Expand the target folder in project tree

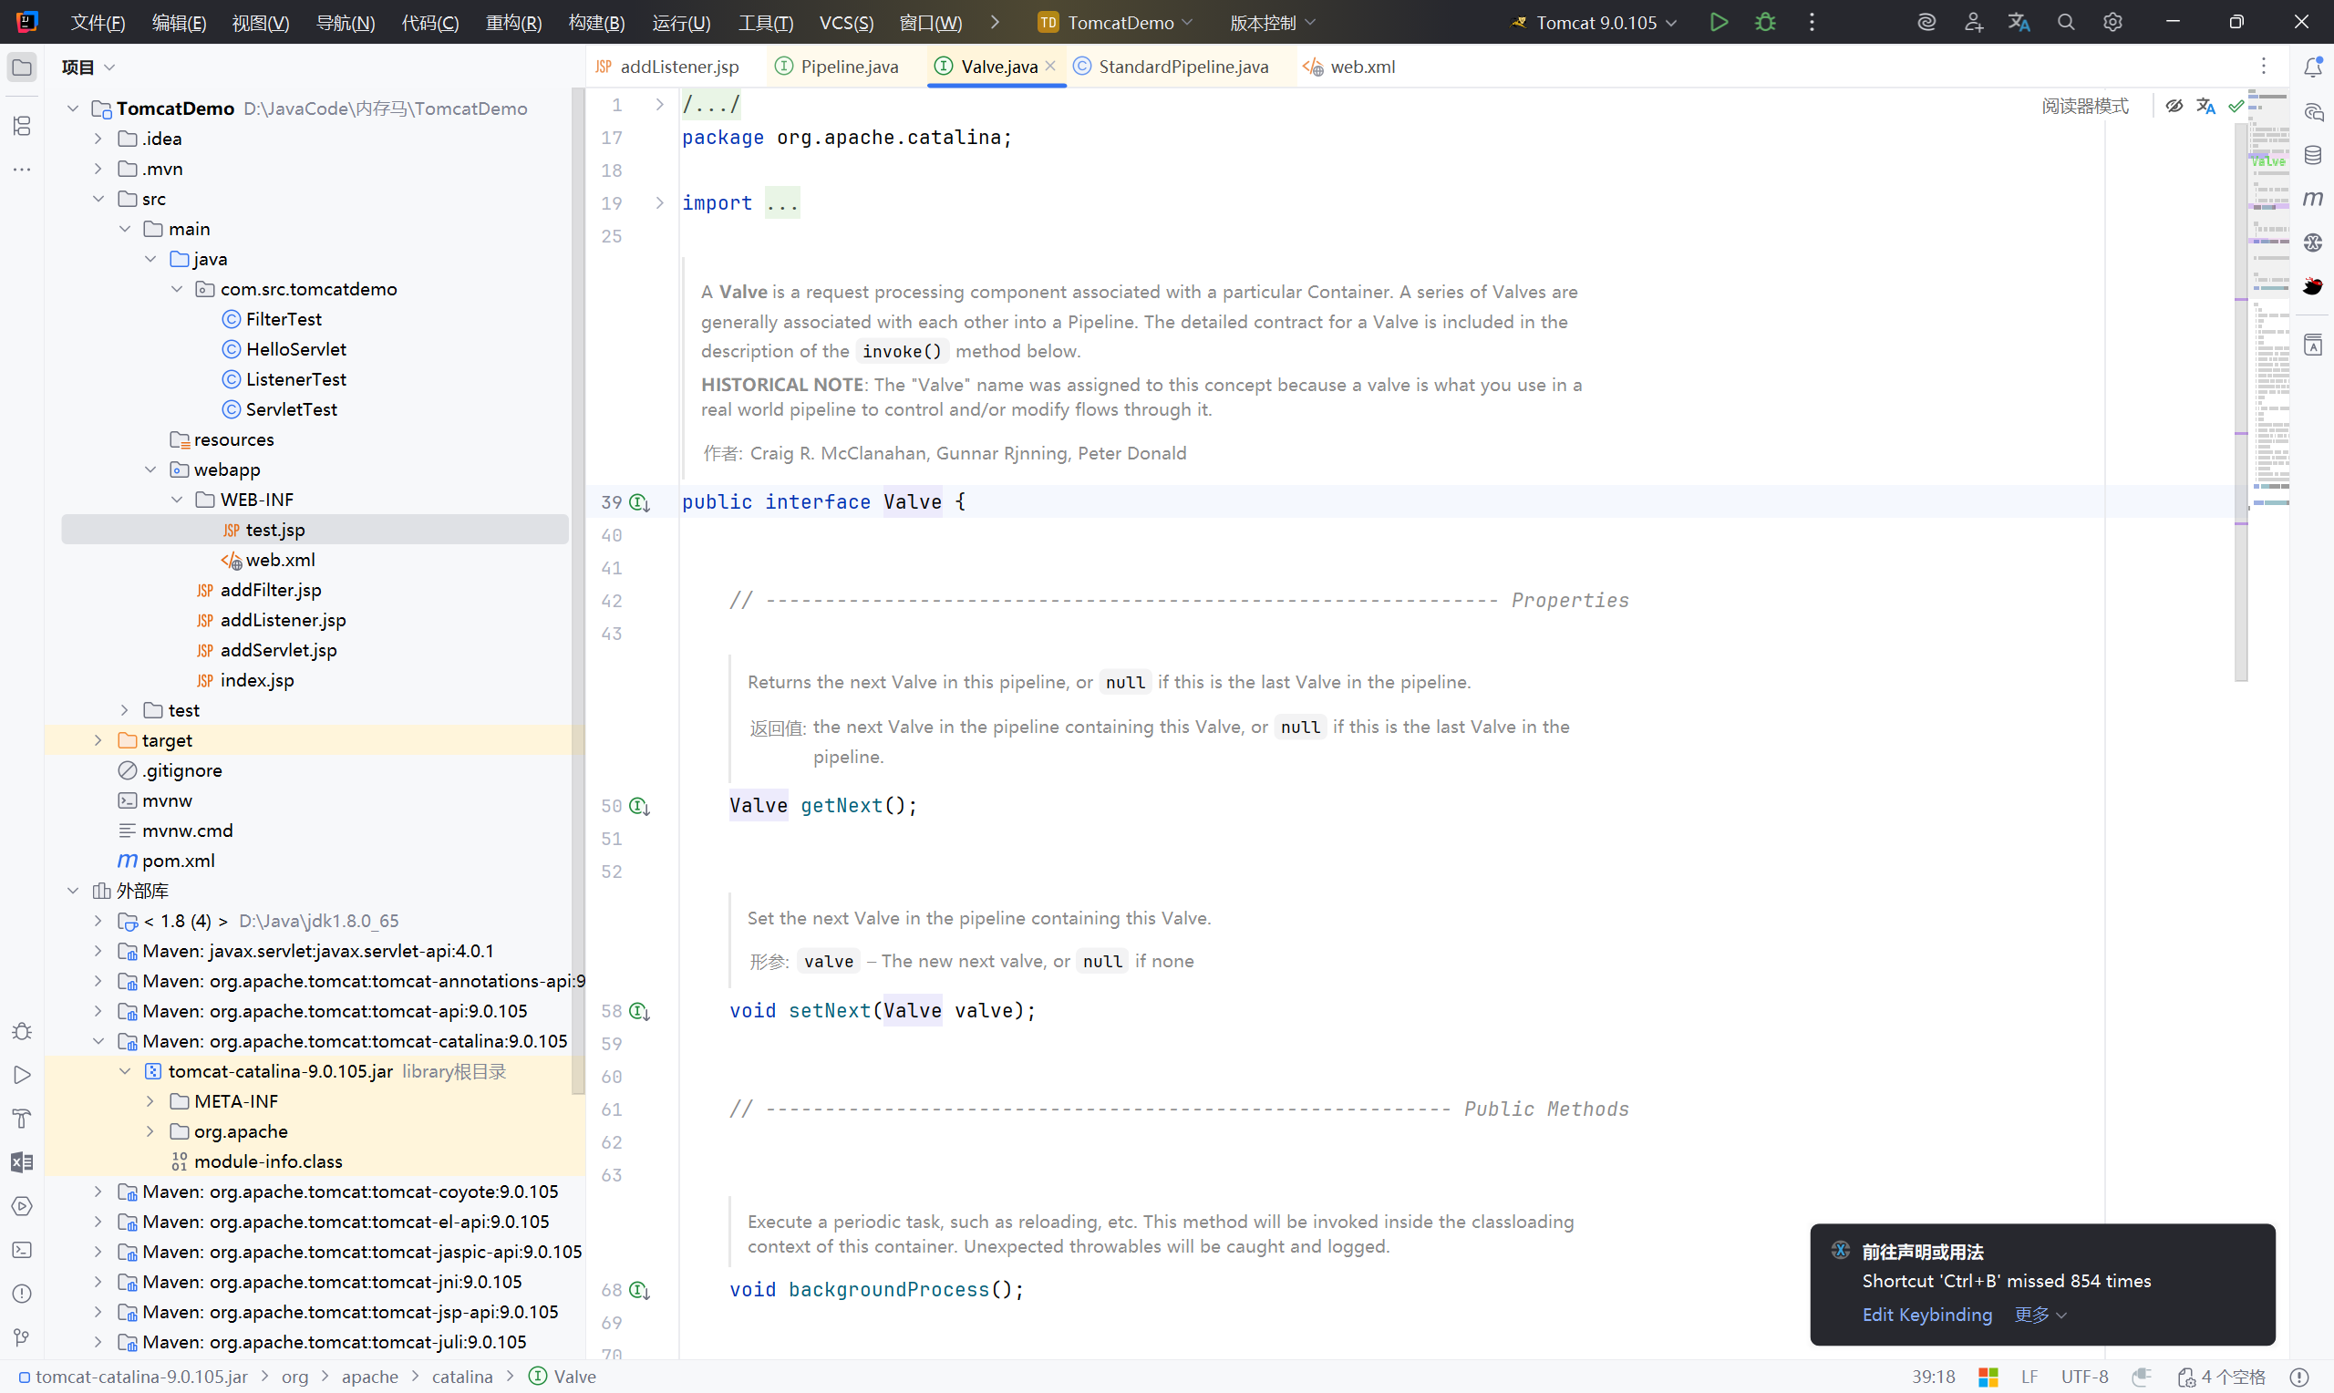[x=98, y=740]
